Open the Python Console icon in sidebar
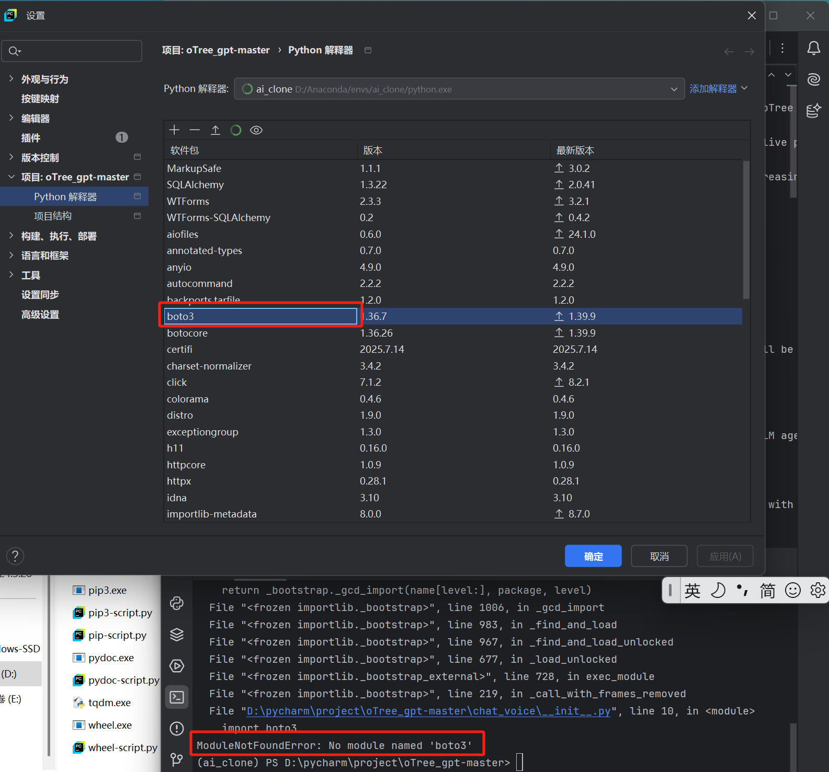 pos(177,603)
